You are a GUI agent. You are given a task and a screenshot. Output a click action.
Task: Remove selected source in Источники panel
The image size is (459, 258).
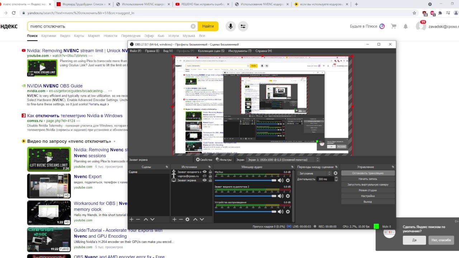click(181, 219)
